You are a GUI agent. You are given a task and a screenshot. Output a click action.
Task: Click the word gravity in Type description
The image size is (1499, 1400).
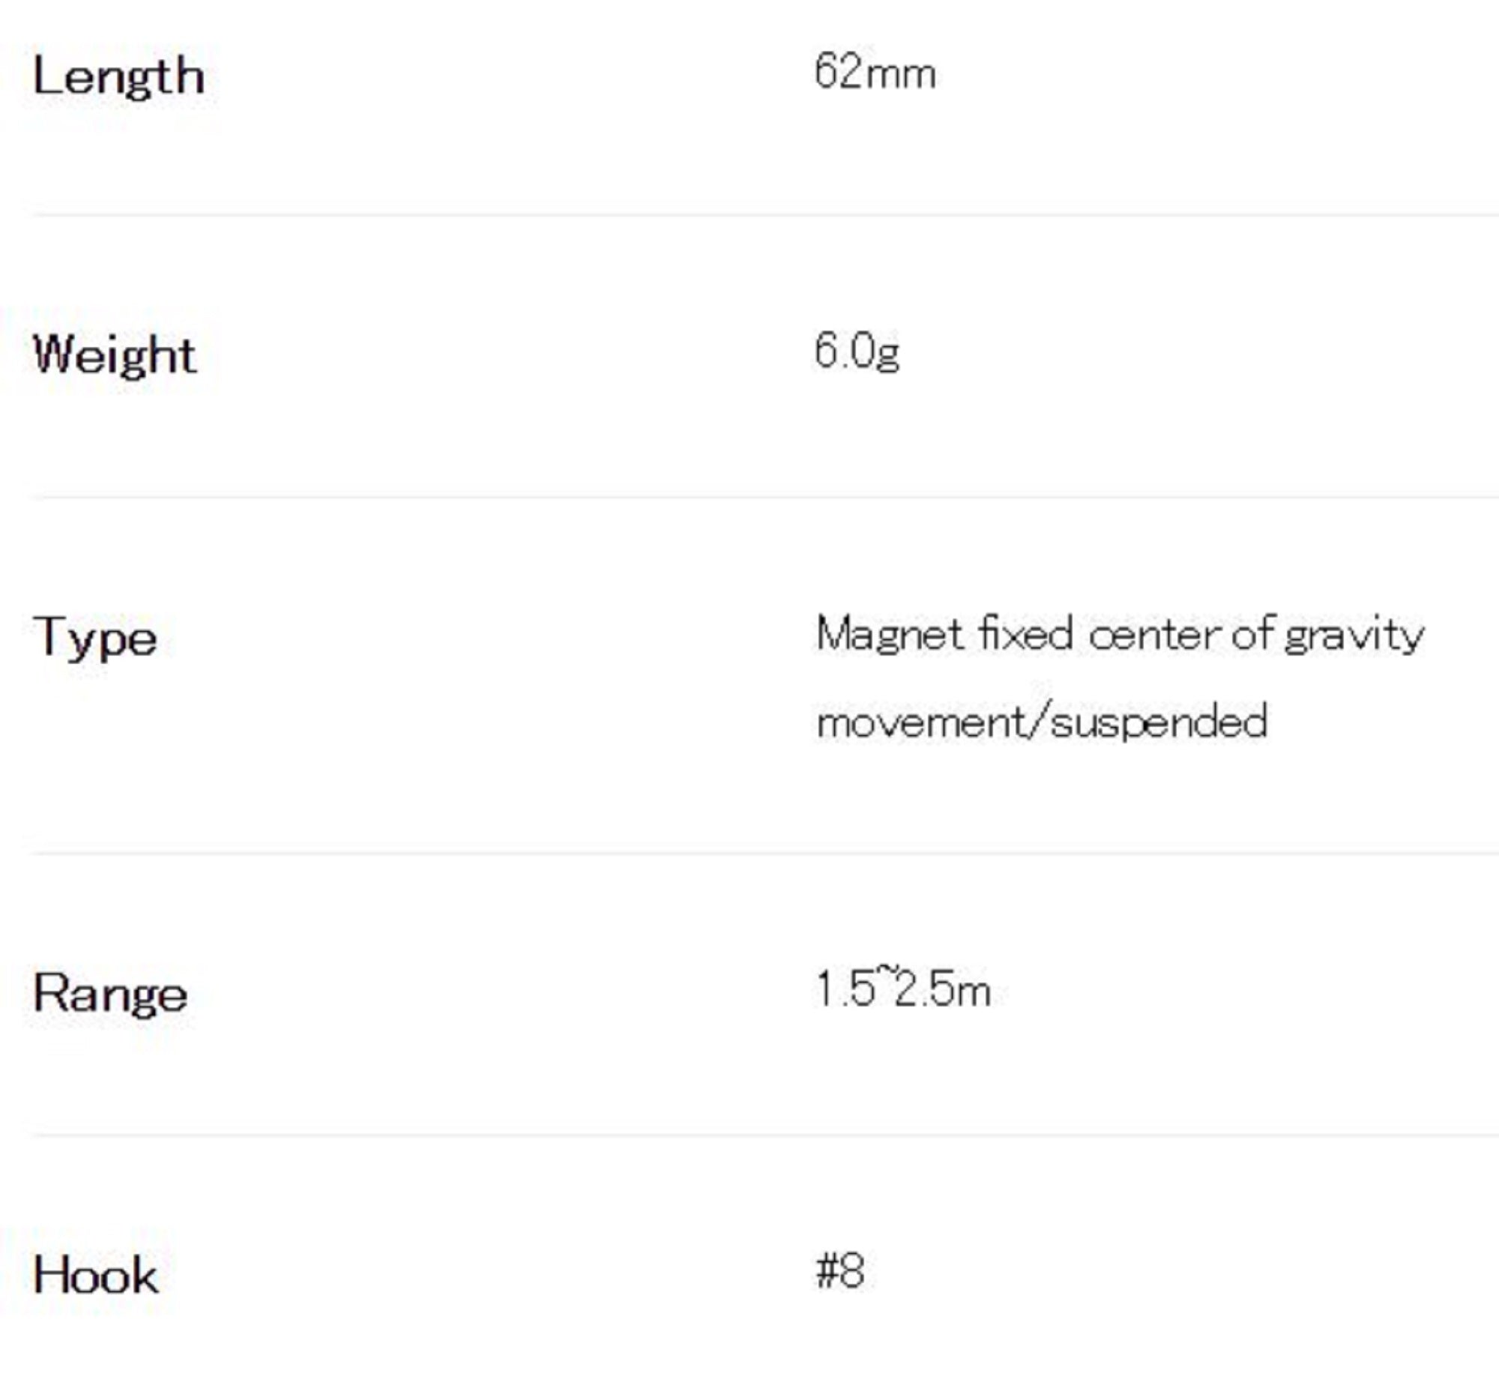point(1354,635)
